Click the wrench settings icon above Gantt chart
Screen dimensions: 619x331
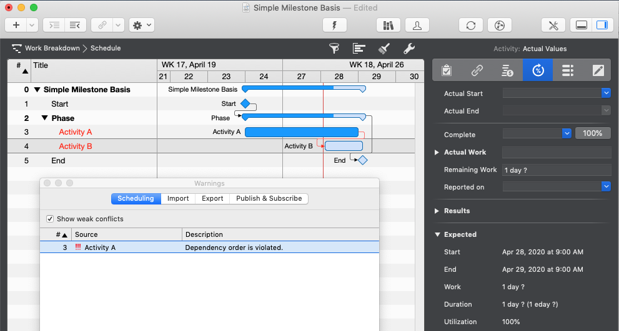click(x=409, y=49)
